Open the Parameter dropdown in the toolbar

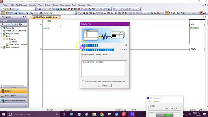click(73, 13)
